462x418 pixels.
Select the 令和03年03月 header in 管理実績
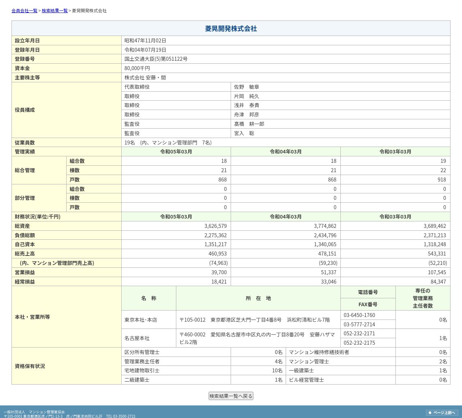point(395,152)
